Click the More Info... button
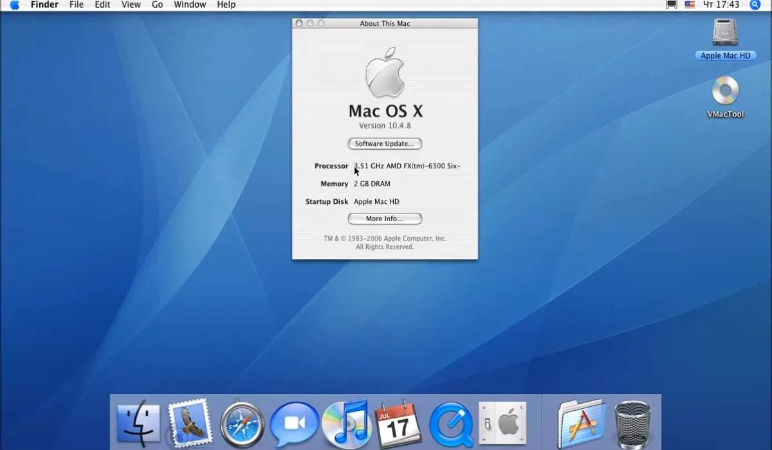772x450 pixels. click(385, 219)
